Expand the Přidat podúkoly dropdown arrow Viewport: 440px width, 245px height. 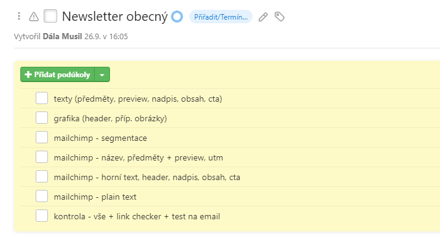coord(102,75)
